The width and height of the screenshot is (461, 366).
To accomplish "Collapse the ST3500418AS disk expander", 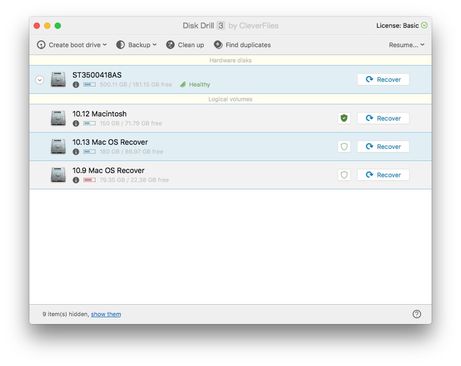I will click(x=40, y=80).
